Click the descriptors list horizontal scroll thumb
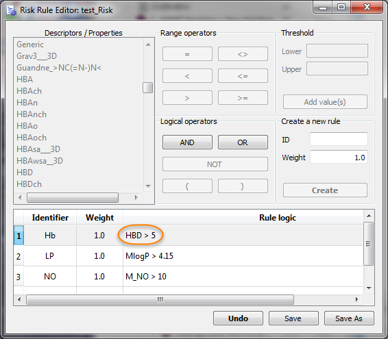This screenshot has height=339, width=388. click(x=73, y=197)
